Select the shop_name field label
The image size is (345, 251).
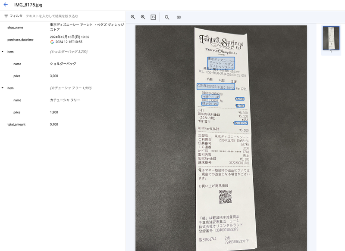tap(15, 28)
